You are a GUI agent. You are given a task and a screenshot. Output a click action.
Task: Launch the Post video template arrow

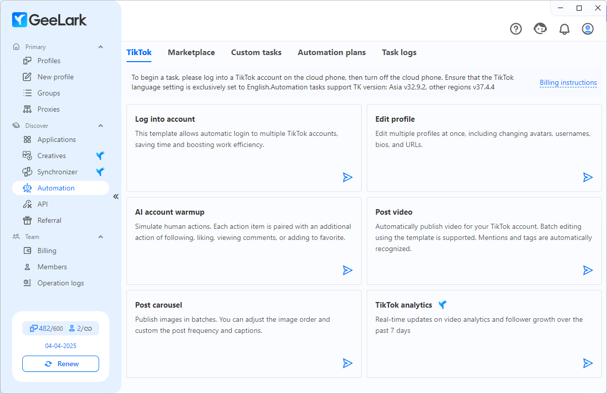pos(588,270)
